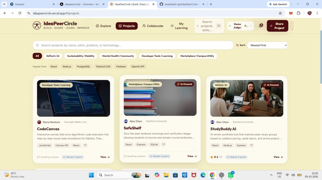The width and height of the screenshot is (322, 180).
Task: Filter by Sustainability / Mobility category
Action: (81, 56)
